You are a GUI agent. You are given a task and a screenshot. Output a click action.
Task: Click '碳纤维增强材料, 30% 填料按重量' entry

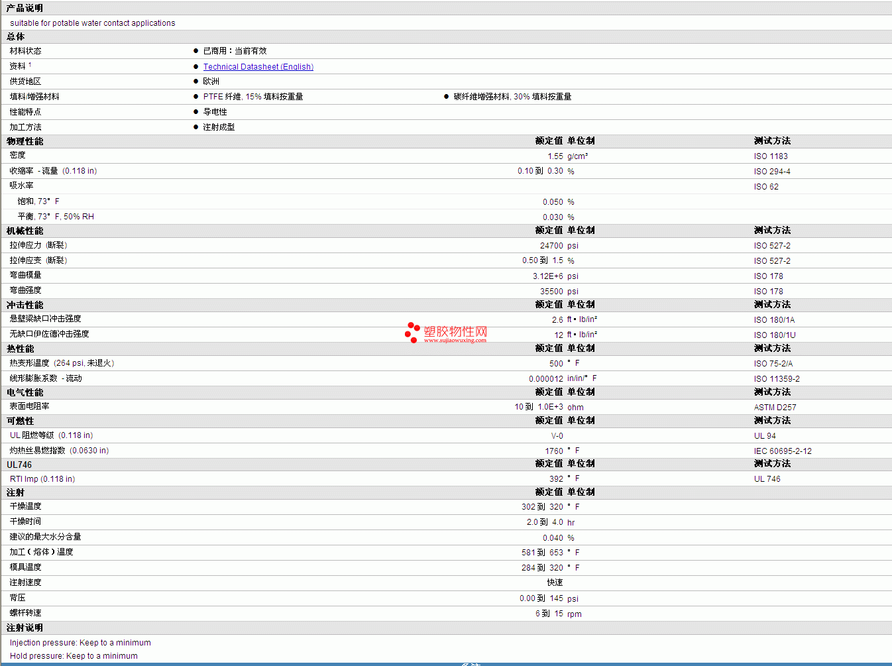tap(512, 97)
